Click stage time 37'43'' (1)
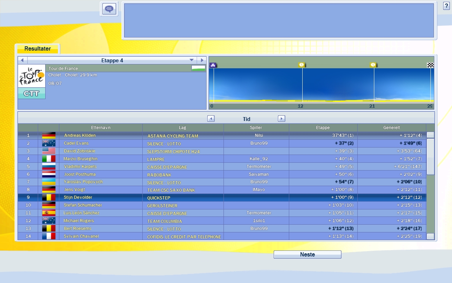452x283 pixels. 343,135
